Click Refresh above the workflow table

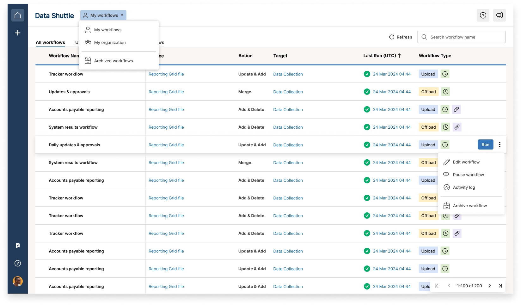(400, 37)
